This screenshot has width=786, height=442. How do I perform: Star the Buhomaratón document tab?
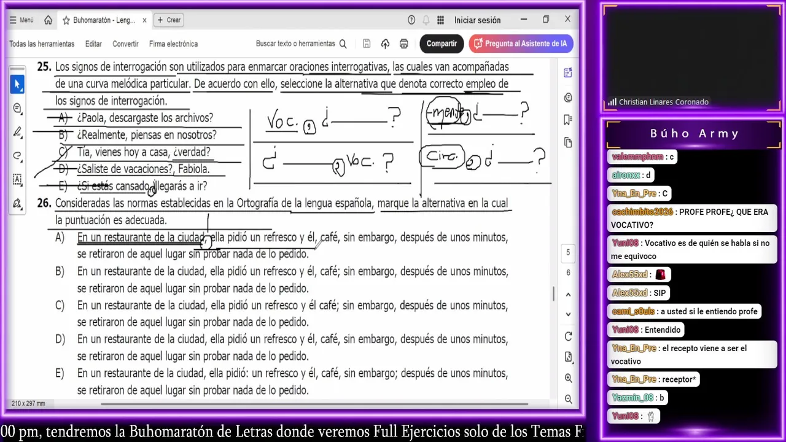click(66, 20)
